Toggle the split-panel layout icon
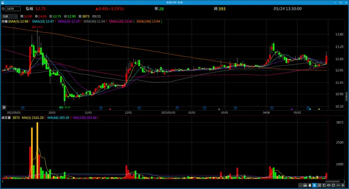Image resolution: width=349 pixels, height=189 pixels. coord(319,185)
